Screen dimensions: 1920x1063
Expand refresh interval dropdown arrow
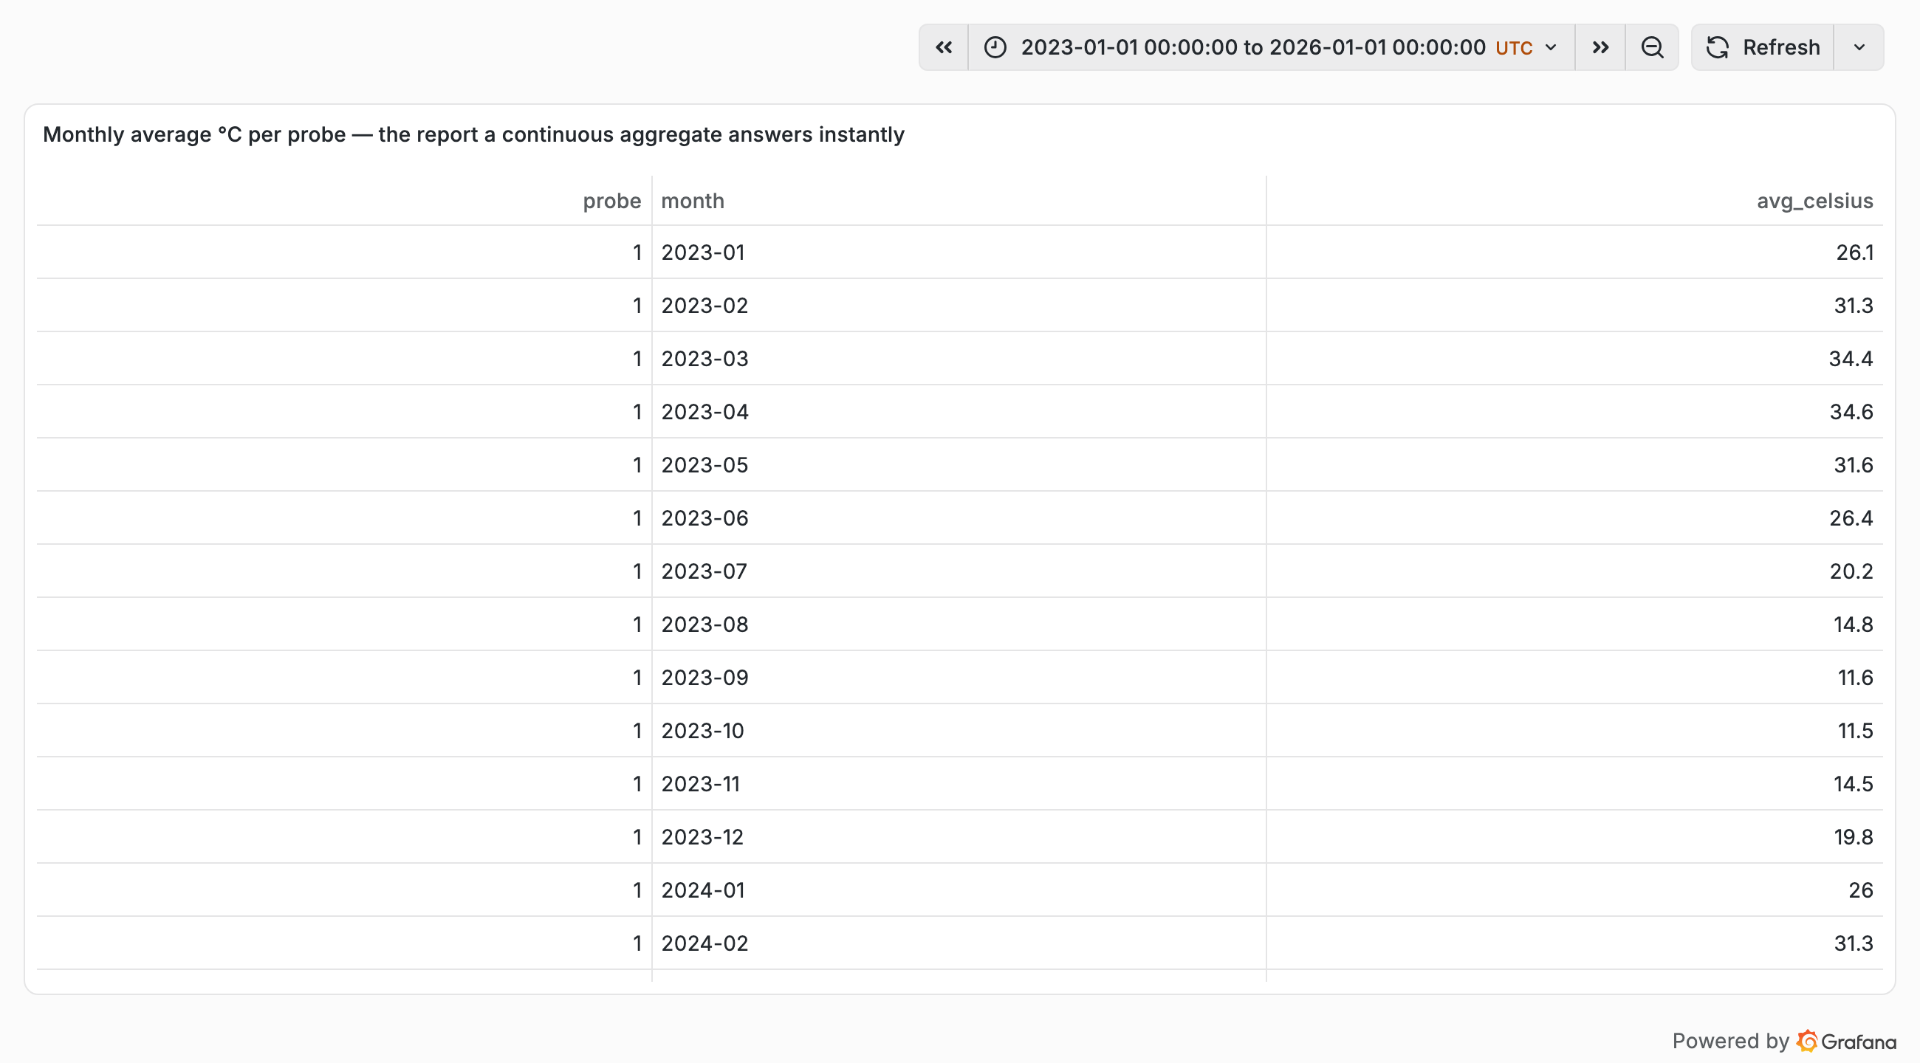click(x=1859, y=48)
